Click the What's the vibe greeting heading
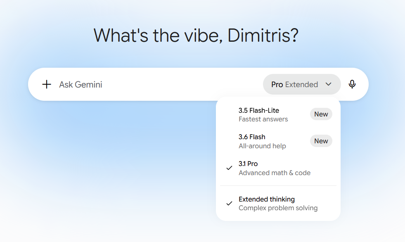 coord(196,36)
